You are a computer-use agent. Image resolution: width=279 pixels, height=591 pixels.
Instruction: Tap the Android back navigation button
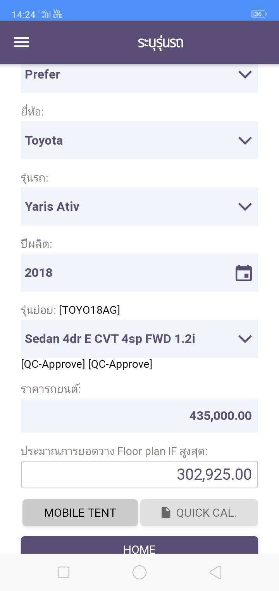tap(215, 572)
